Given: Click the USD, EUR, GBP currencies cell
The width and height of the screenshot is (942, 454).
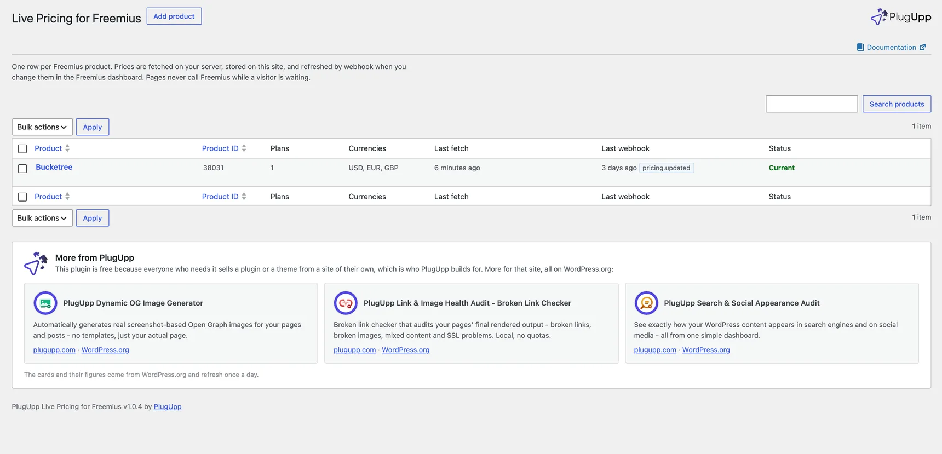Looking at the screenshot, I should pos(374,168).
